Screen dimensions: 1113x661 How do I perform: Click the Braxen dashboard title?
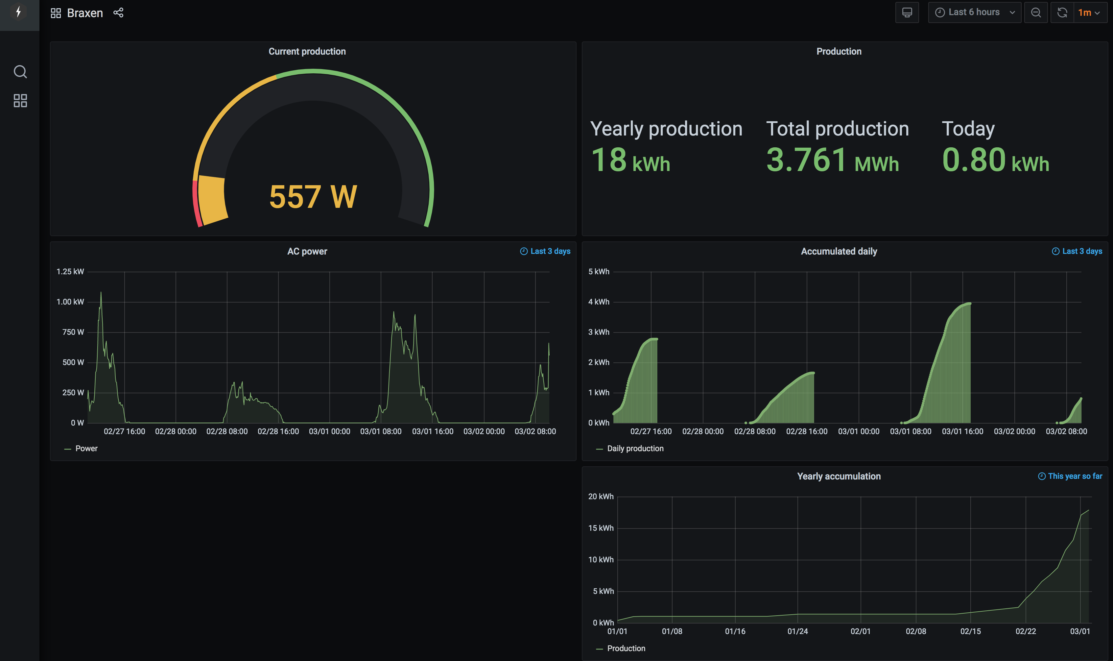click(84, 13)
